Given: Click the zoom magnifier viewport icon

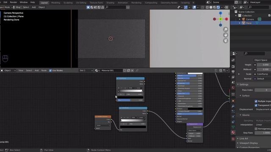Looking at the screenshot, I should click(226, 30).
